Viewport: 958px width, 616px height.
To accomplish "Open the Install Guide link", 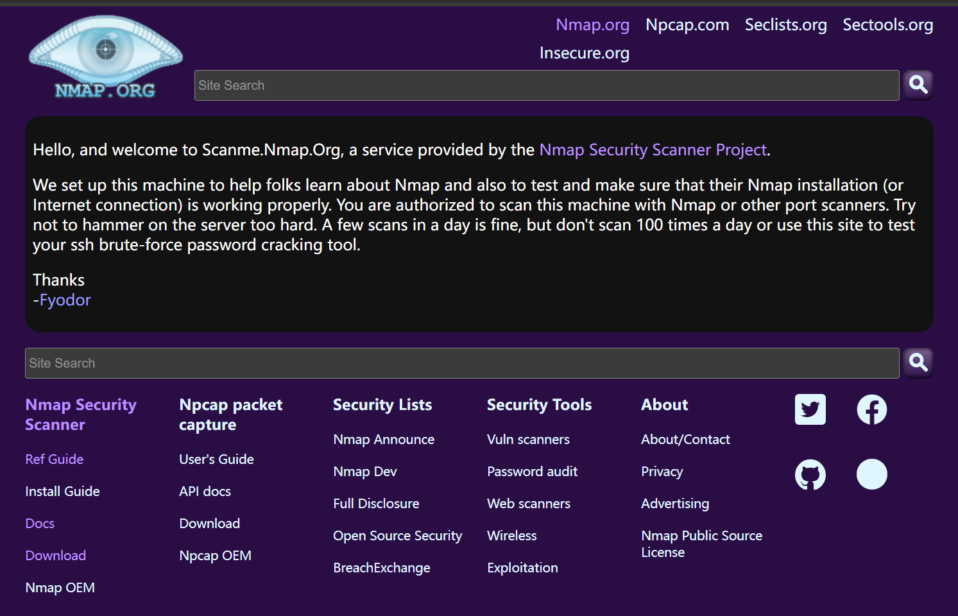I will point(62,492).
